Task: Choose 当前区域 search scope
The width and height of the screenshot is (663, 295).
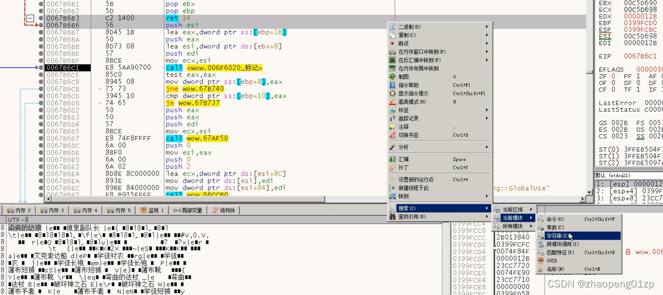Action: click(x=514, y=210)
